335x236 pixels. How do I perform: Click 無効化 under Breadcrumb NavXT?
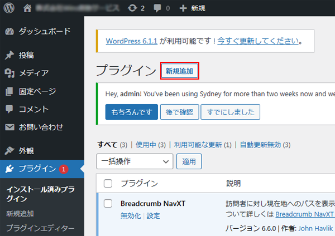[131, 216]
